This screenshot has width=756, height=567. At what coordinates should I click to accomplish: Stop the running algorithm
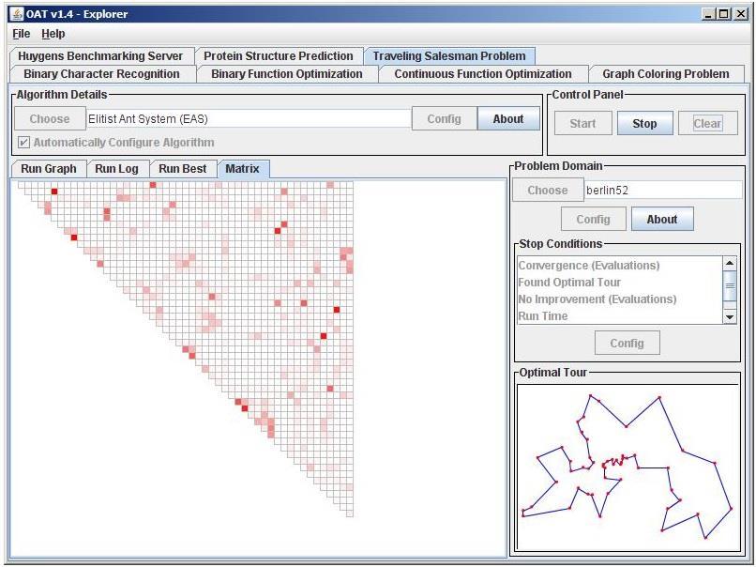pos(644,124)
